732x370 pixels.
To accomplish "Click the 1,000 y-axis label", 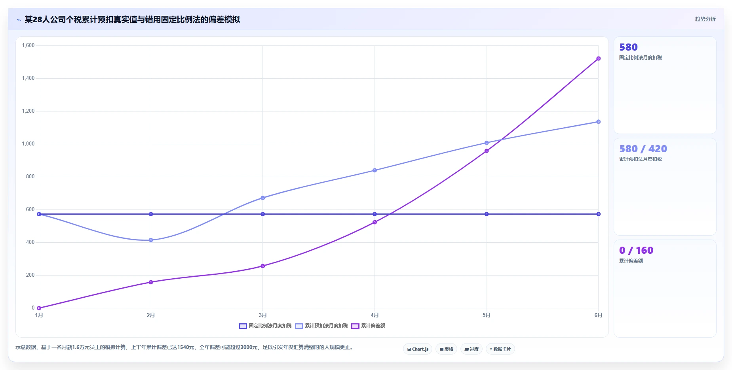I will click(x=28, y=144).
